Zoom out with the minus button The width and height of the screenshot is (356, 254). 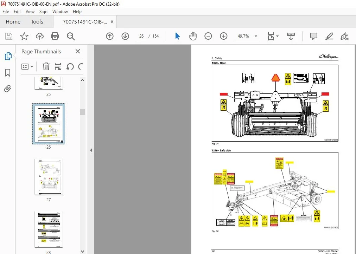tap(208, 36)
